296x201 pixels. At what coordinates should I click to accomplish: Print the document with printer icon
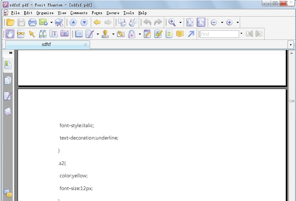coord(32,23)
